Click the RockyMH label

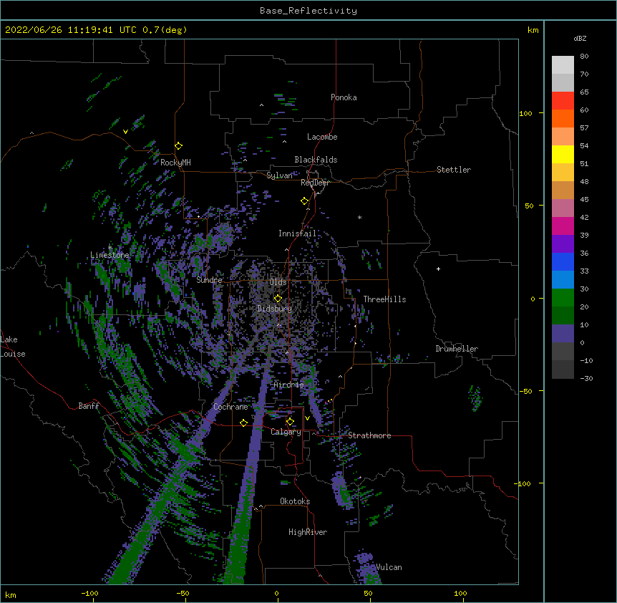[175, 163]
